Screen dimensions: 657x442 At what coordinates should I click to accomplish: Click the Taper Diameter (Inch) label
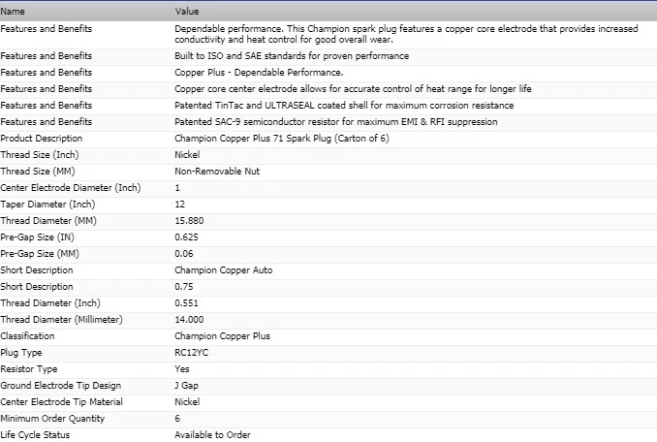[x=47, y=204]
